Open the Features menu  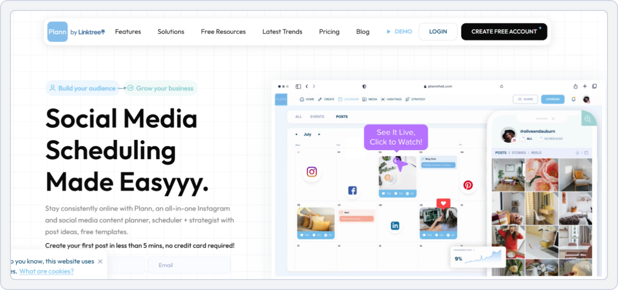(128, 32)
